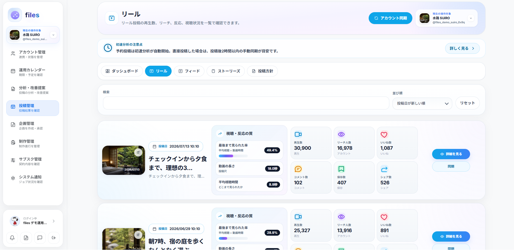This screenshot has height=250, width=514.
Task: Click the eye icon for 13,916 reach
Action: tap(341, 217)
